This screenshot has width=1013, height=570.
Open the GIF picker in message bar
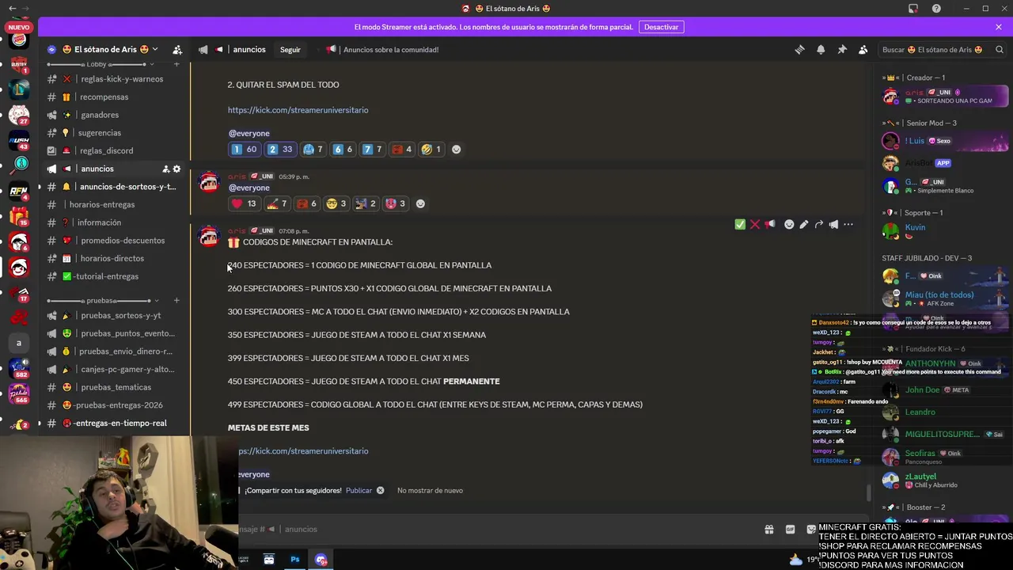(x=790, y=529)
